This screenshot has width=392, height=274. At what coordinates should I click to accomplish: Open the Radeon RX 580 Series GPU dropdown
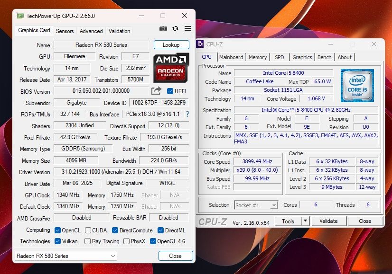coord(66,256)
